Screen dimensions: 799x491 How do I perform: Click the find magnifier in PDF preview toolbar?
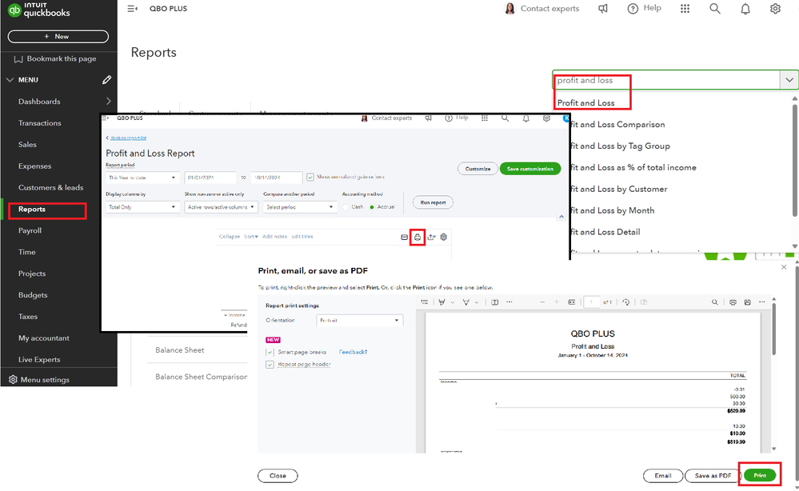click(714, 302)
